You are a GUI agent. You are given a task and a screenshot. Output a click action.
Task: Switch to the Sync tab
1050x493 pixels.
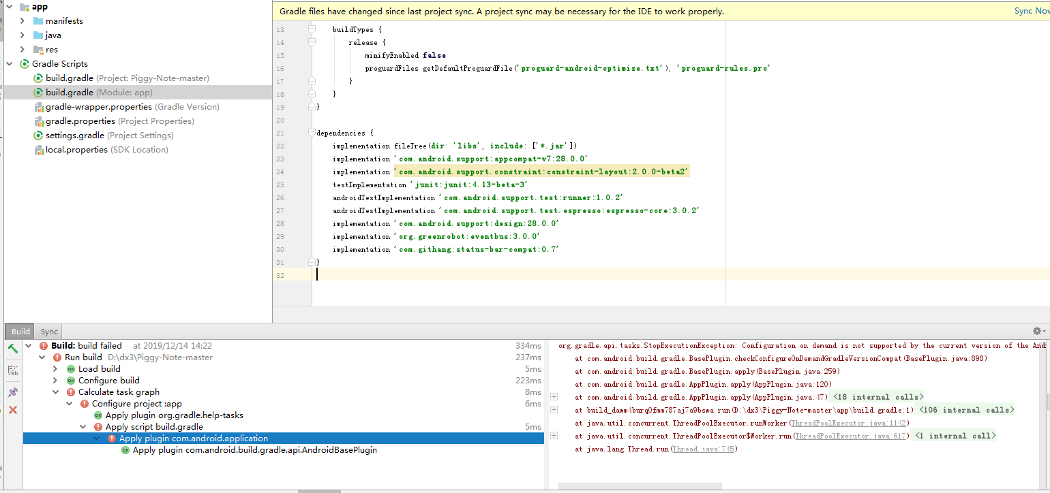tap(49, 332)
